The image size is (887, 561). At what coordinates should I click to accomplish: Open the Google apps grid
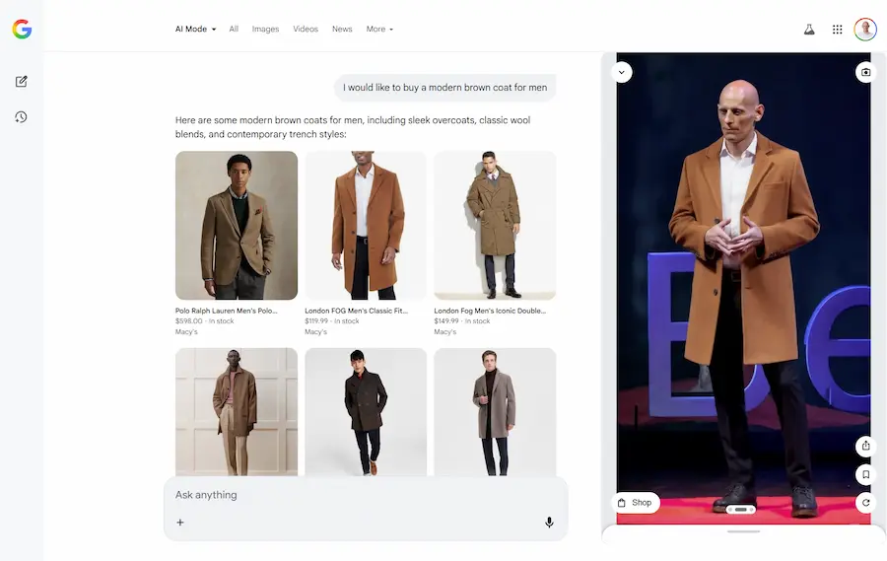coord(838,30)
